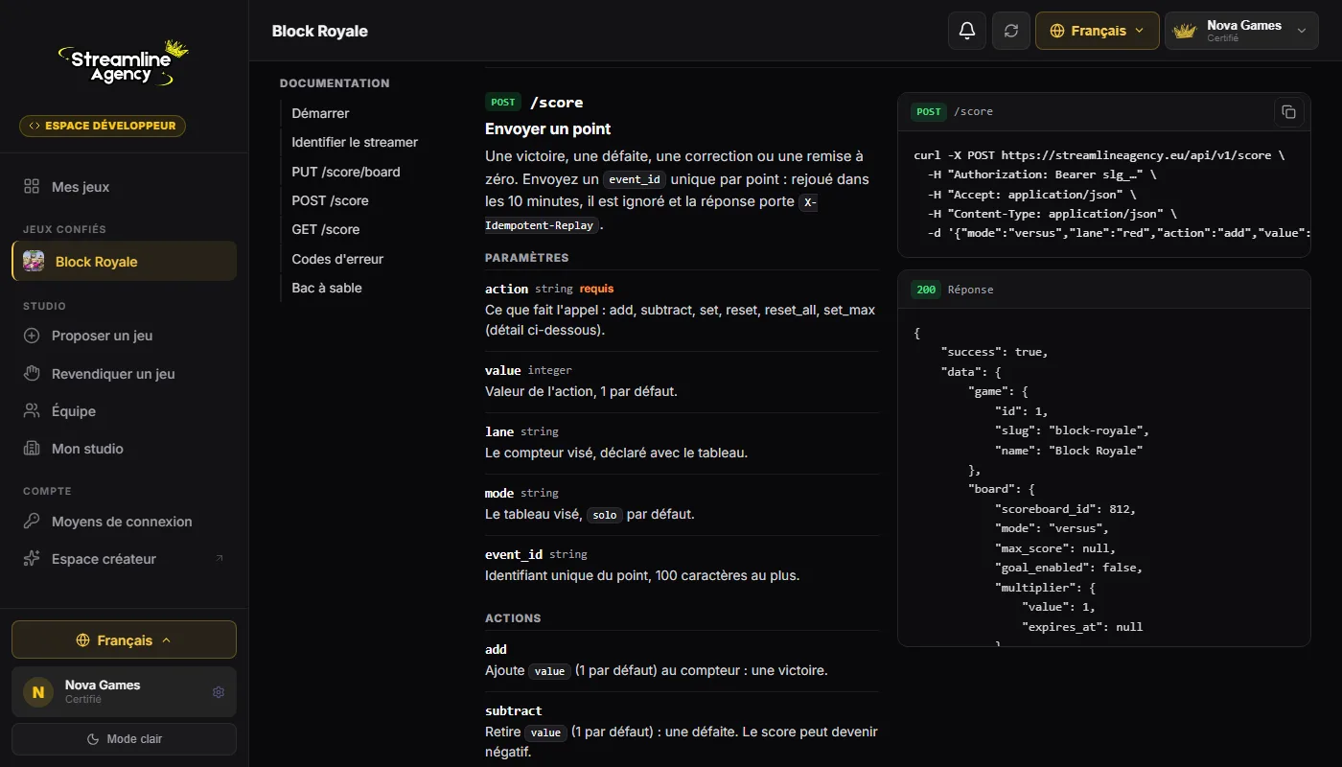
Task: Jump to Identifier le streamer section
Action: coord(355,142)
